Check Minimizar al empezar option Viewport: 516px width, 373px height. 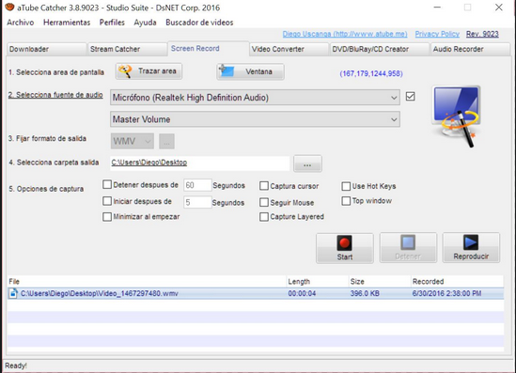click(x=107, y=217)
